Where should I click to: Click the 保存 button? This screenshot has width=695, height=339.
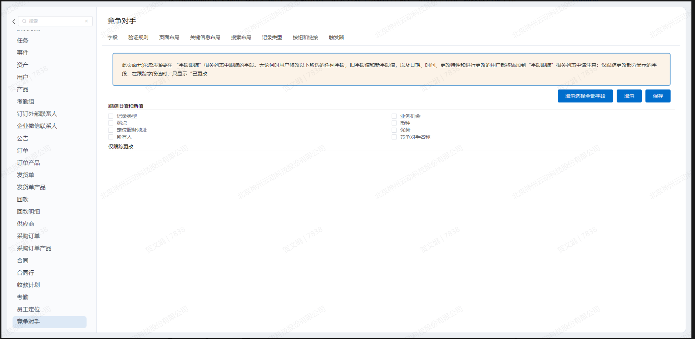tap(657, 96)
